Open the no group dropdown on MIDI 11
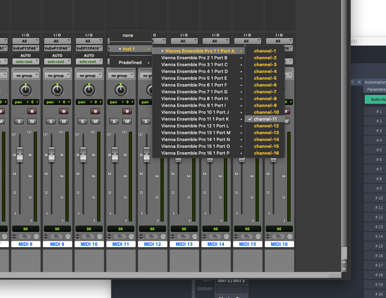Image resolution: width=386 pixels, height=298 pixels. click(x=121, y=76)
